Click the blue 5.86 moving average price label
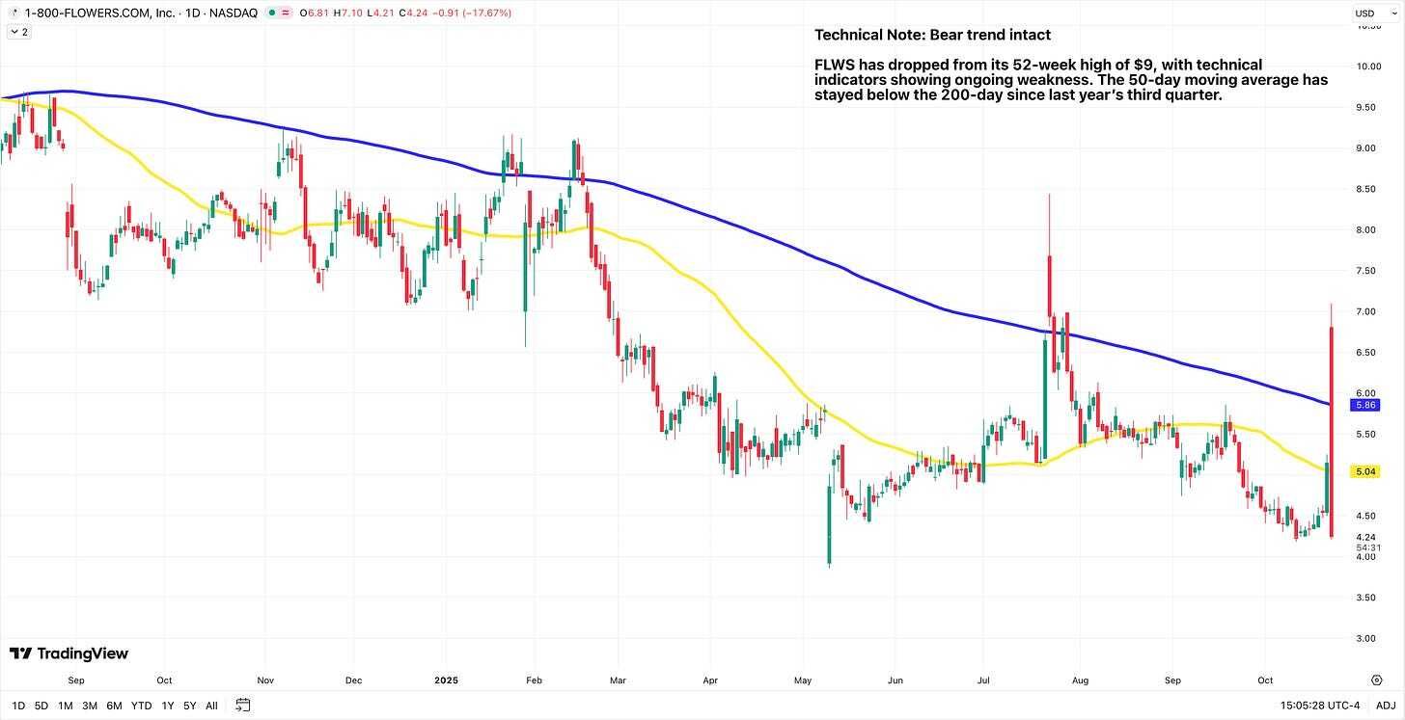The image size is (1405, 720). pyautogui.click(x=1364, y=405)
